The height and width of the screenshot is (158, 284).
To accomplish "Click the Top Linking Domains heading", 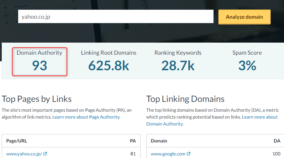I will coord(185,99).
